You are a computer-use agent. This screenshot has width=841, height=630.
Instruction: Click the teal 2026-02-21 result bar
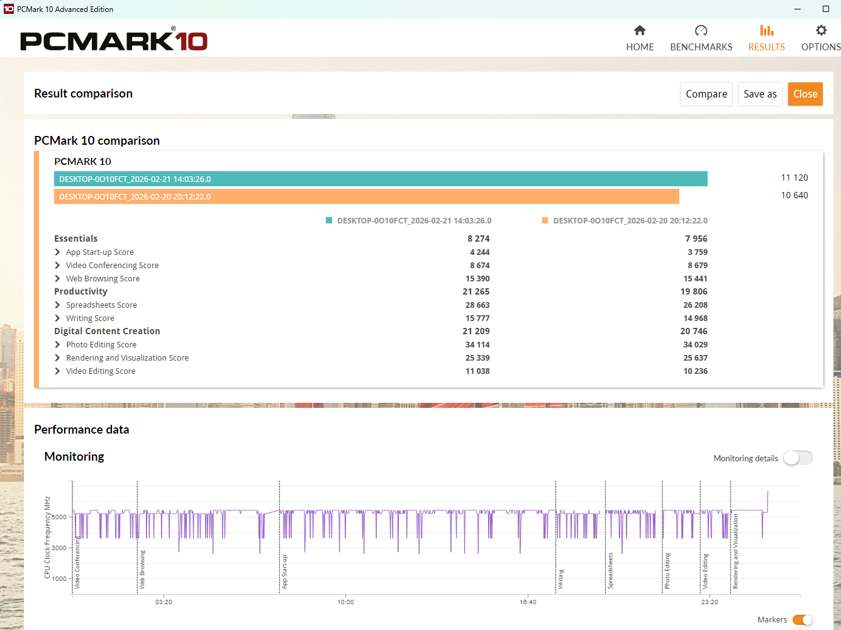point(381,179)
